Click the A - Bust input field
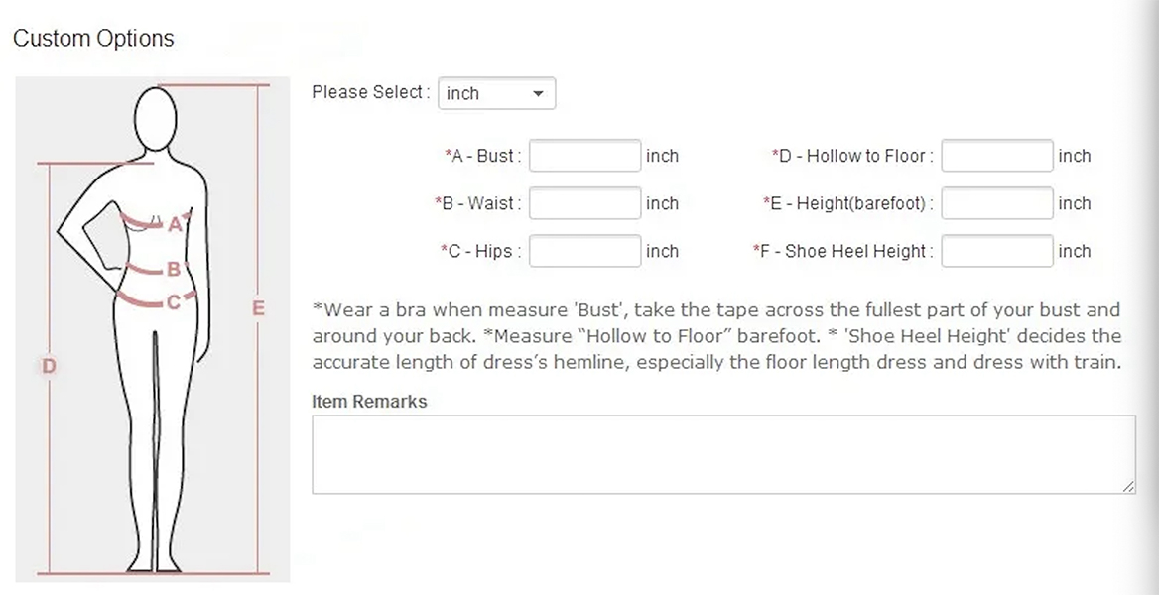Screen dimensions: 1159x595 click(x=584, y=156)
